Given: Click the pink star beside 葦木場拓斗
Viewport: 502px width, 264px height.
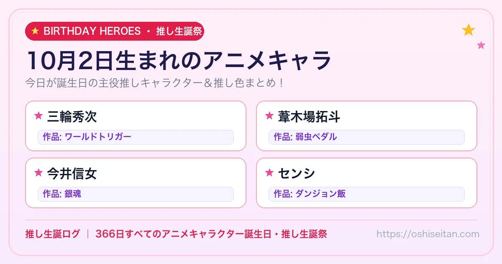Looking at the screenshot, I should (269, 116).
